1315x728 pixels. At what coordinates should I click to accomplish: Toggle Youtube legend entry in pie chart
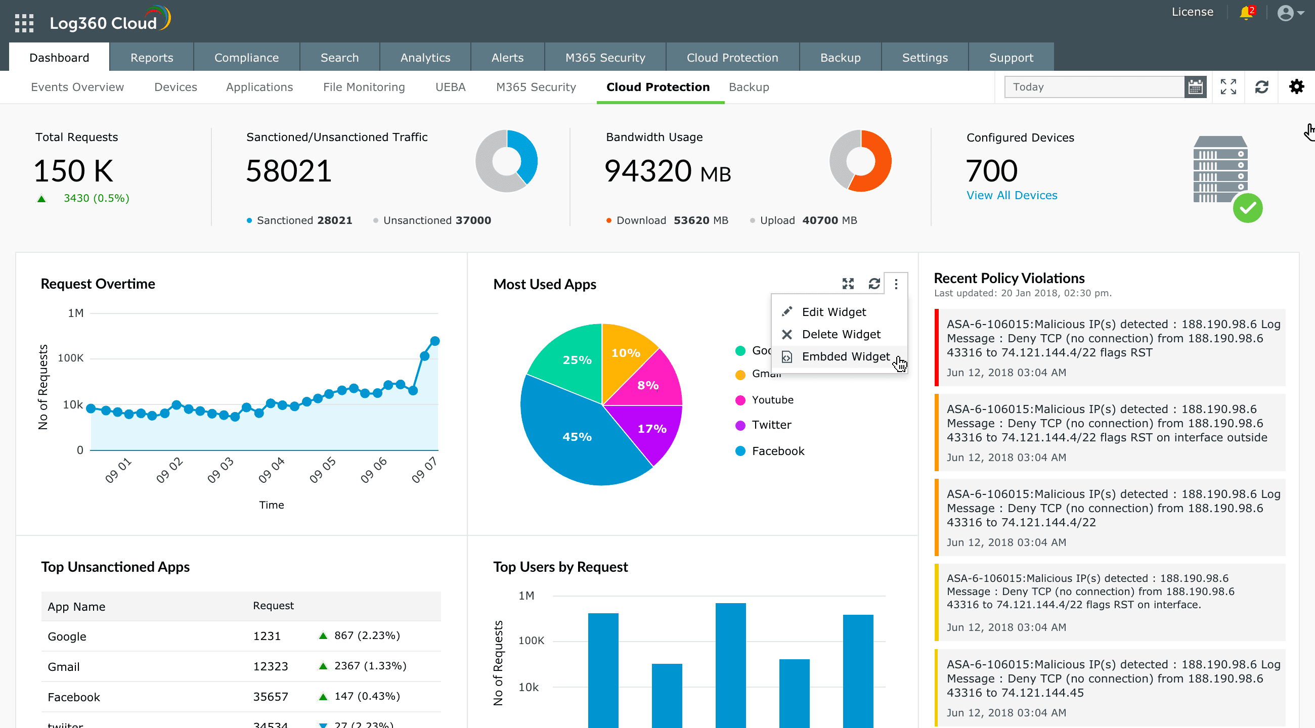coord(772,400)
